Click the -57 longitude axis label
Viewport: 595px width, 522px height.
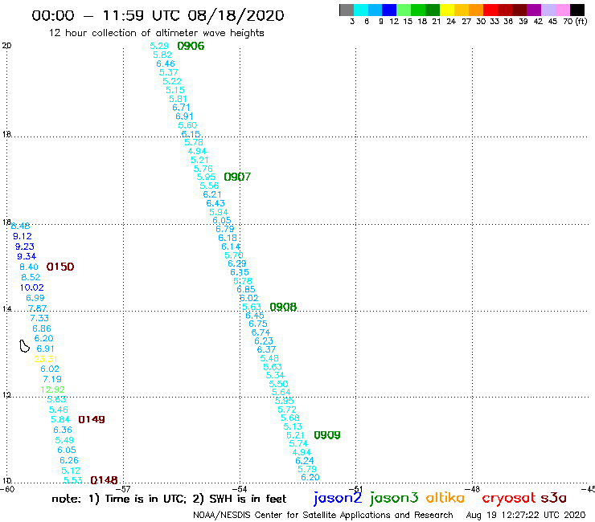click(123, 489)
